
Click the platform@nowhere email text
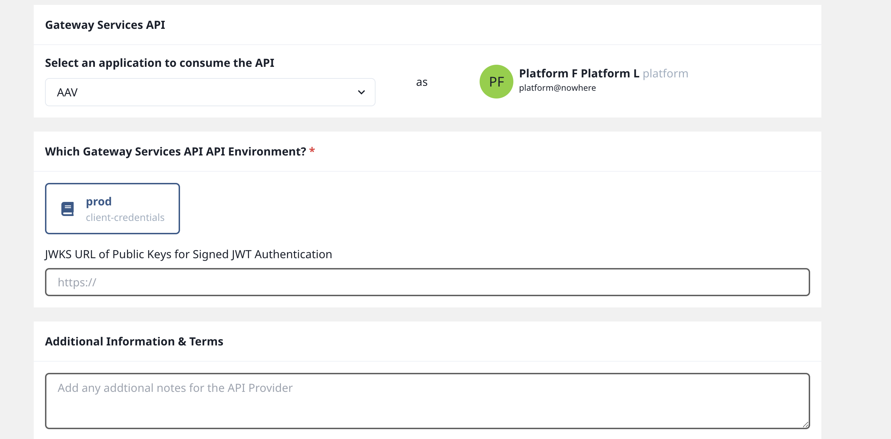tap(557, 88)
